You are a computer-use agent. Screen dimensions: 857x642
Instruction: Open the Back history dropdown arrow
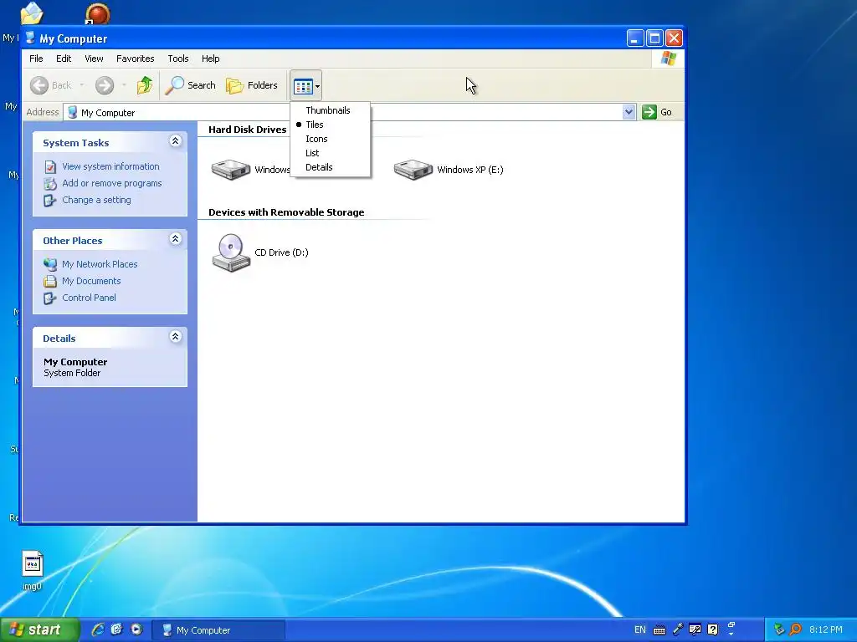[82, 85]
